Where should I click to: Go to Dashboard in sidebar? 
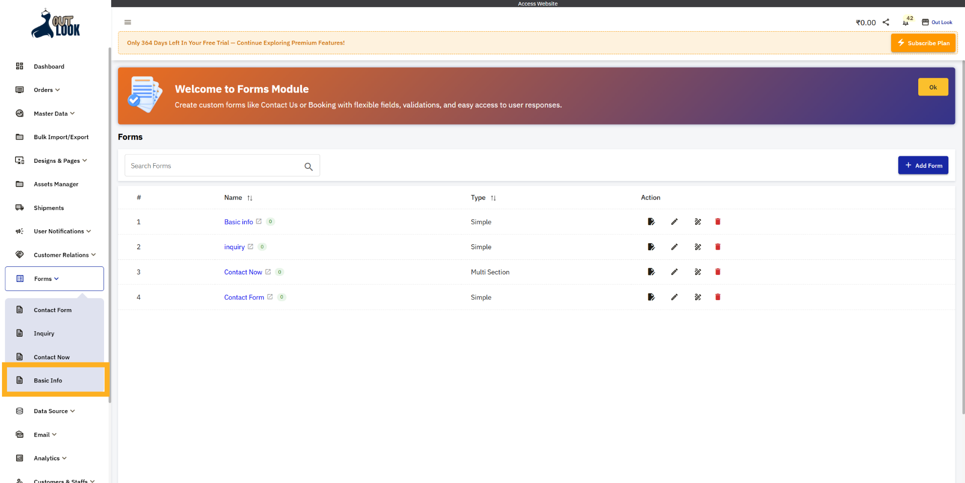point(49,66)
